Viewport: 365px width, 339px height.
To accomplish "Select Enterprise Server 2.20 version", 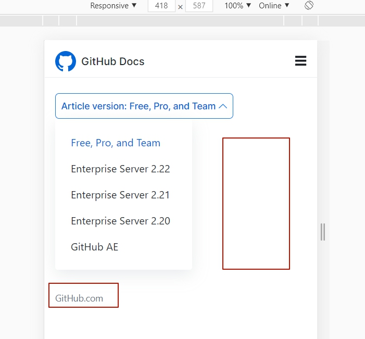I will (x=120, y=221).
